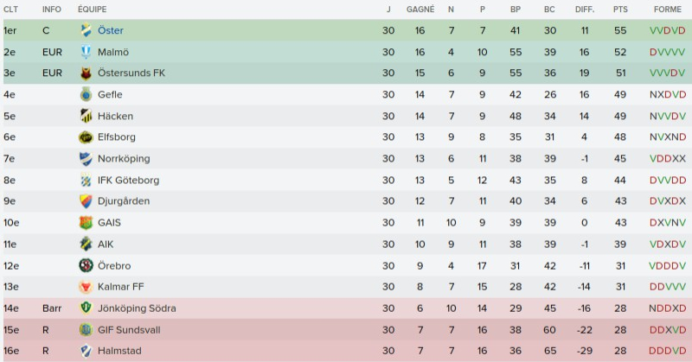Click the Djurgården club shield icon

(x=86, y=201)
